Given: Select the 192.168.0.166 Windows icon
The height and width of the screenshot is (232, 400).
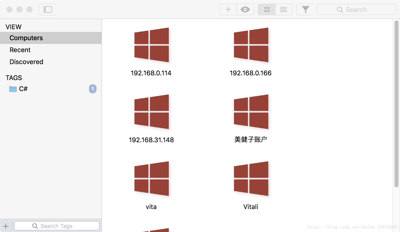Looking at the screenshot, I should coord(251,45).
